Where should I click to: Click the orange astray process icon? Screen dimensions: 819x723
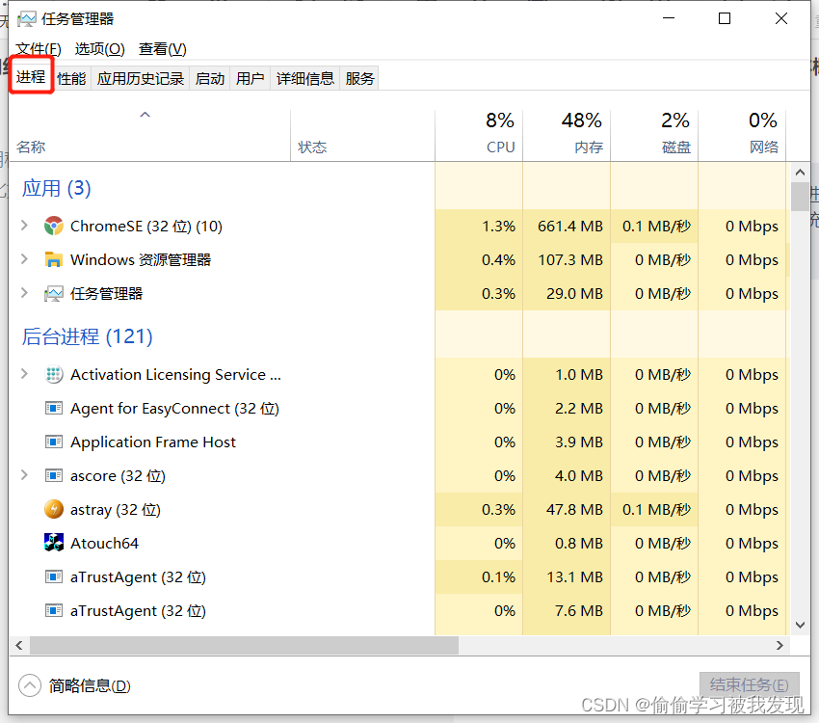click(x=54, y=509)
